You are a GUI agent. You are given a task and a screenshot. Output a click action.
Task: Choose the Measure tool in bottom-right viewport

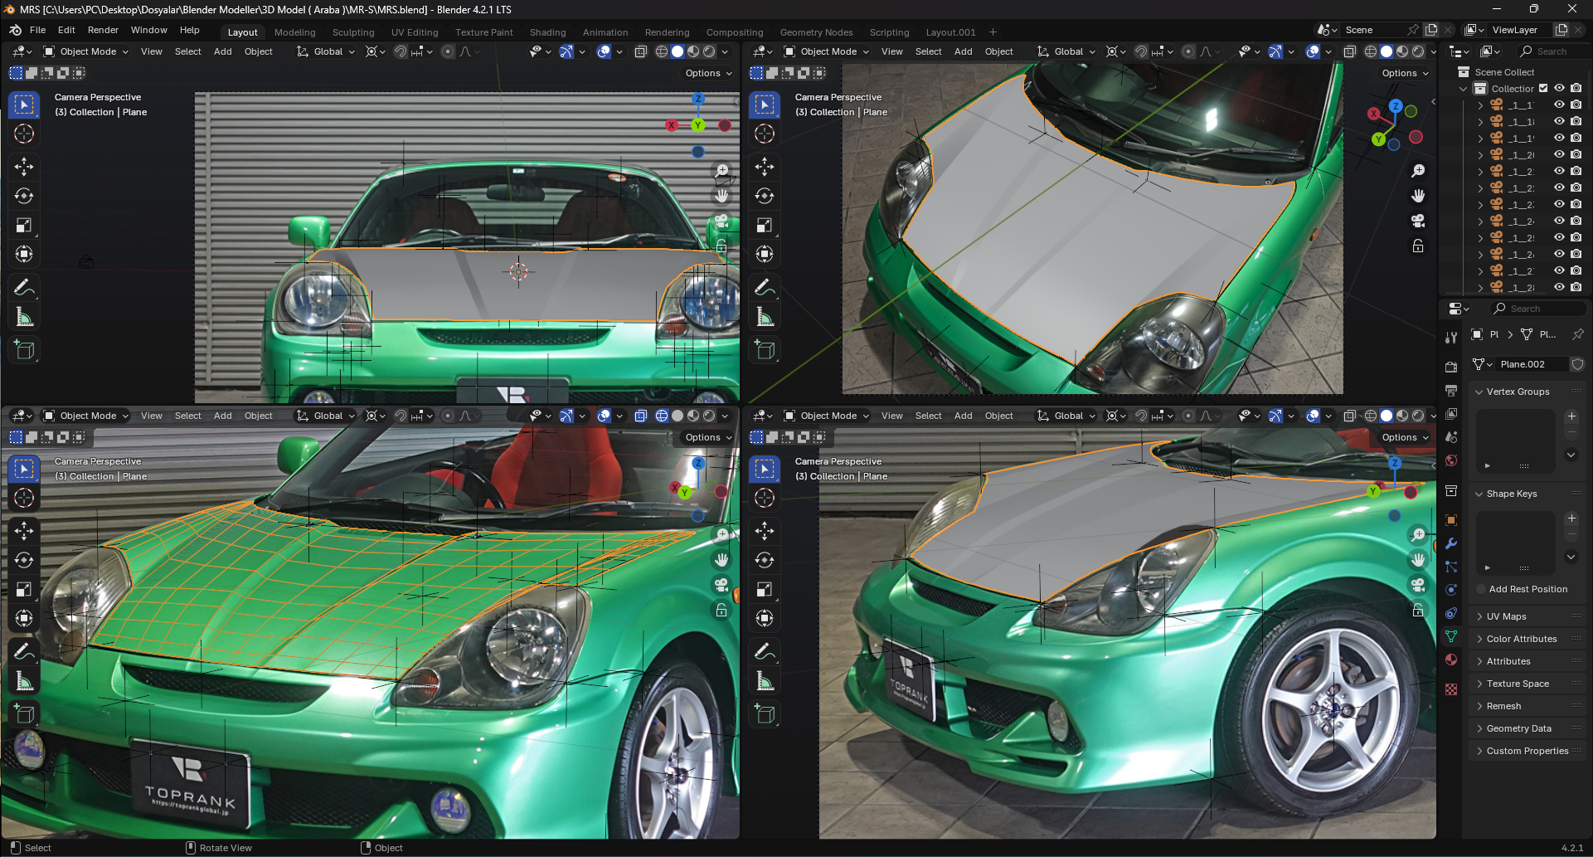point(765,682)
